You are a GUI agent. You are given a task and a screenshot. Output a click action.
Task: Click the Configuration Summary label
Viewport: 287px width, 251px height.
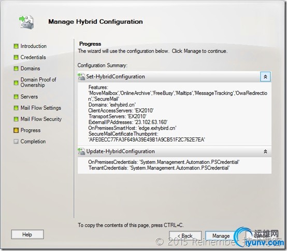(x=103, y=65)
